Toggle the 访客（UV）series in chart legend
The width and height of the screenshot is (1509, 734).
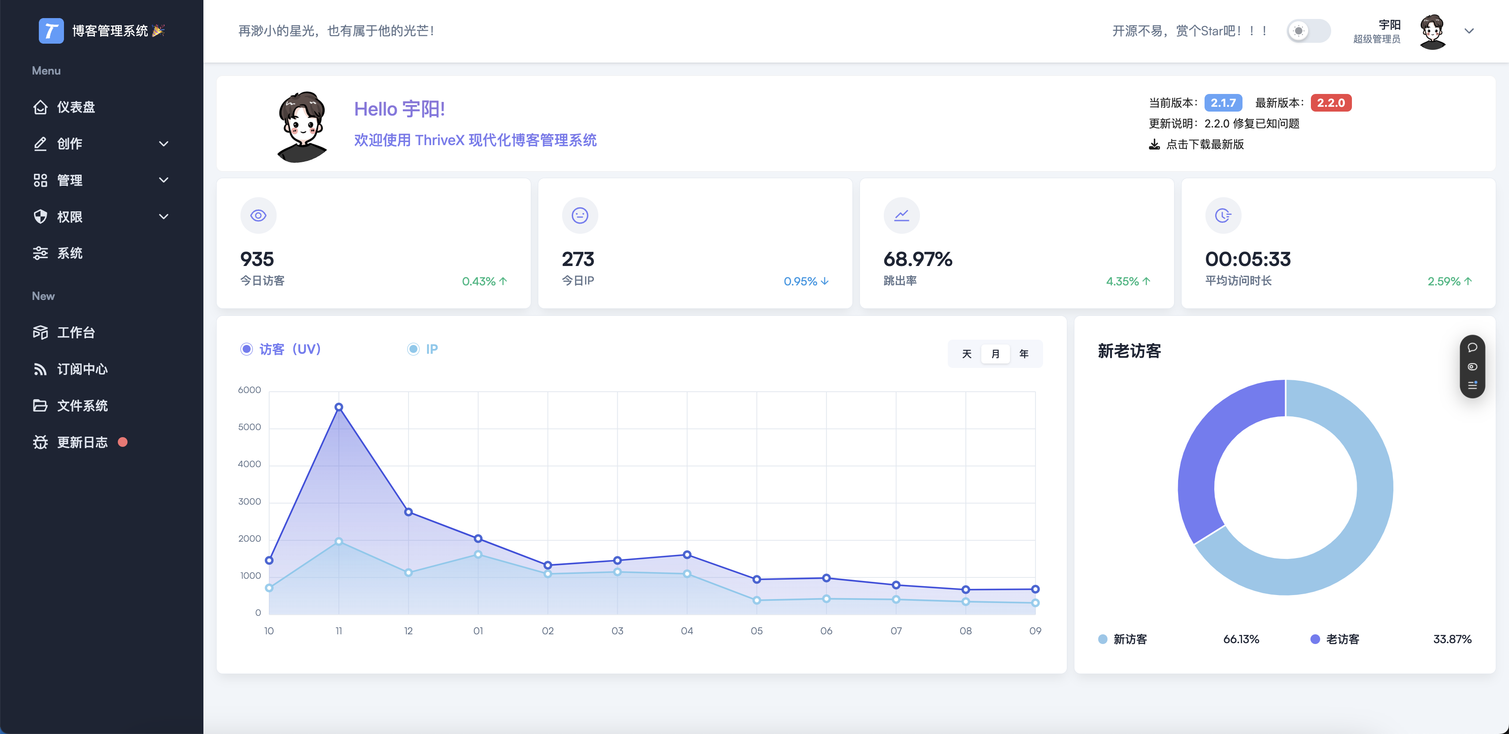pos(281,349)
